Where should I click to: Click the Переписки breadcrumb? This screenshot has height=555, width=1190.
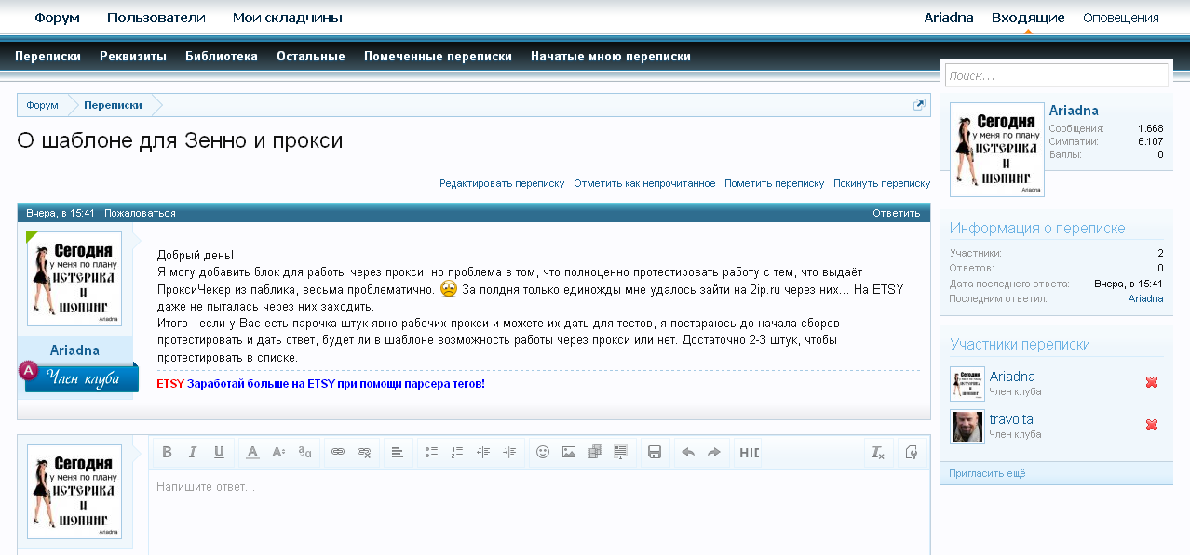tap(113, 105)
